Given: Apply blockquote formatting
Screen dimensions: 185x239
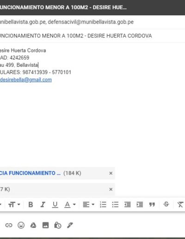Looking at the screenshot, I should tap(152, 205).
